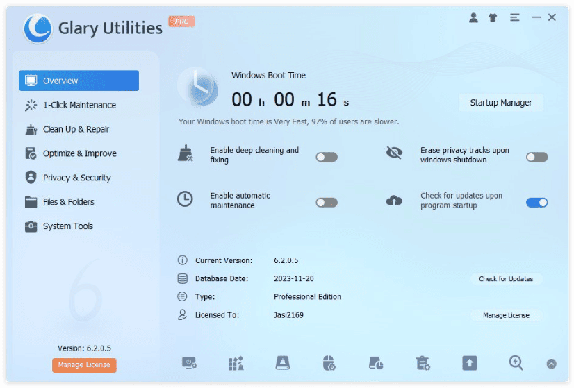Launch the disk space analyzer drive-pie icon
Image resolution: width=574 pixels, height=388 pixels.
tap(376, 363)
